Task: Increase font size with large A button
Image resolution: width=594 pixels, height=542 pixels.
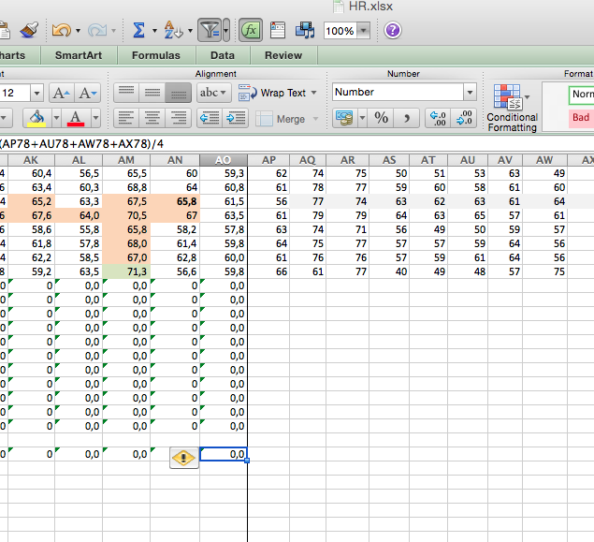Action: [x=62, y=93]
